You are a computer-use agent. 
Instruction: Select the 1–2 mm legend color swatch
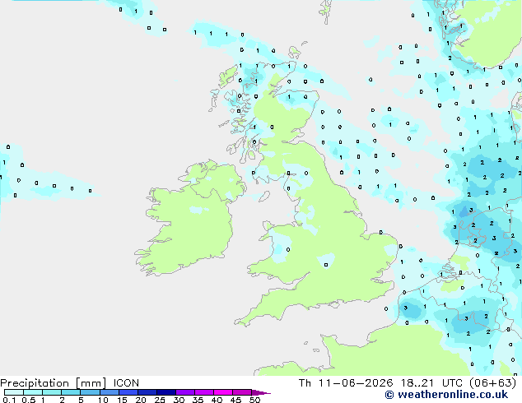coord(52,392)
